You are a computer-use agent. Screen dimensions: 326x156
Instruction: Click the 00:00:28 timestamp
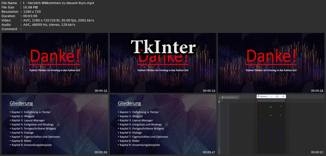pyautogui.click(x=317, y=91)
